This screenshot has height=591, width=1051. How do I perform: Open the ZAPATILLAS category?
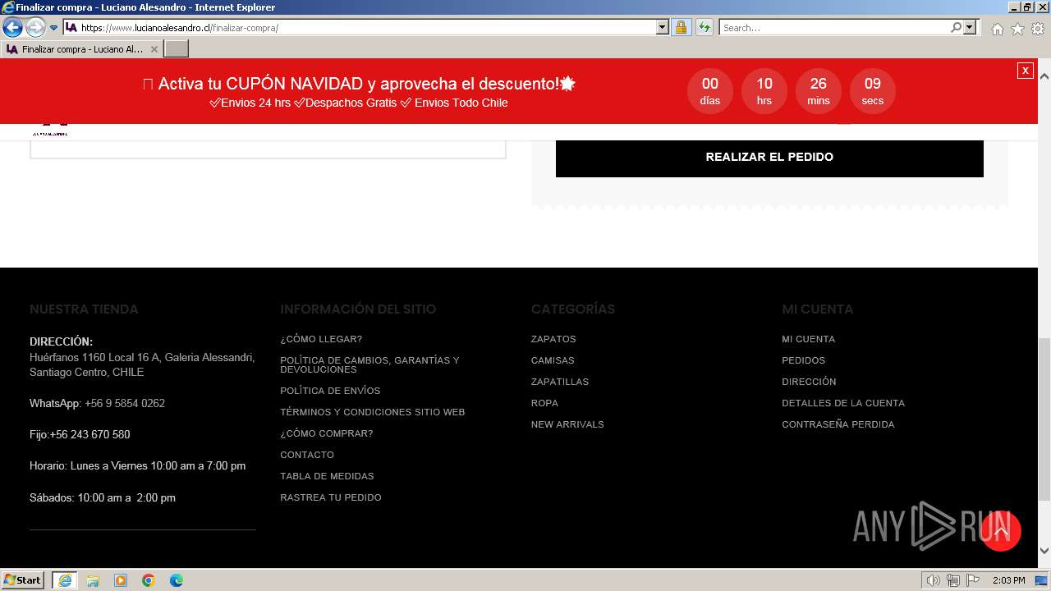click(560, 382)
